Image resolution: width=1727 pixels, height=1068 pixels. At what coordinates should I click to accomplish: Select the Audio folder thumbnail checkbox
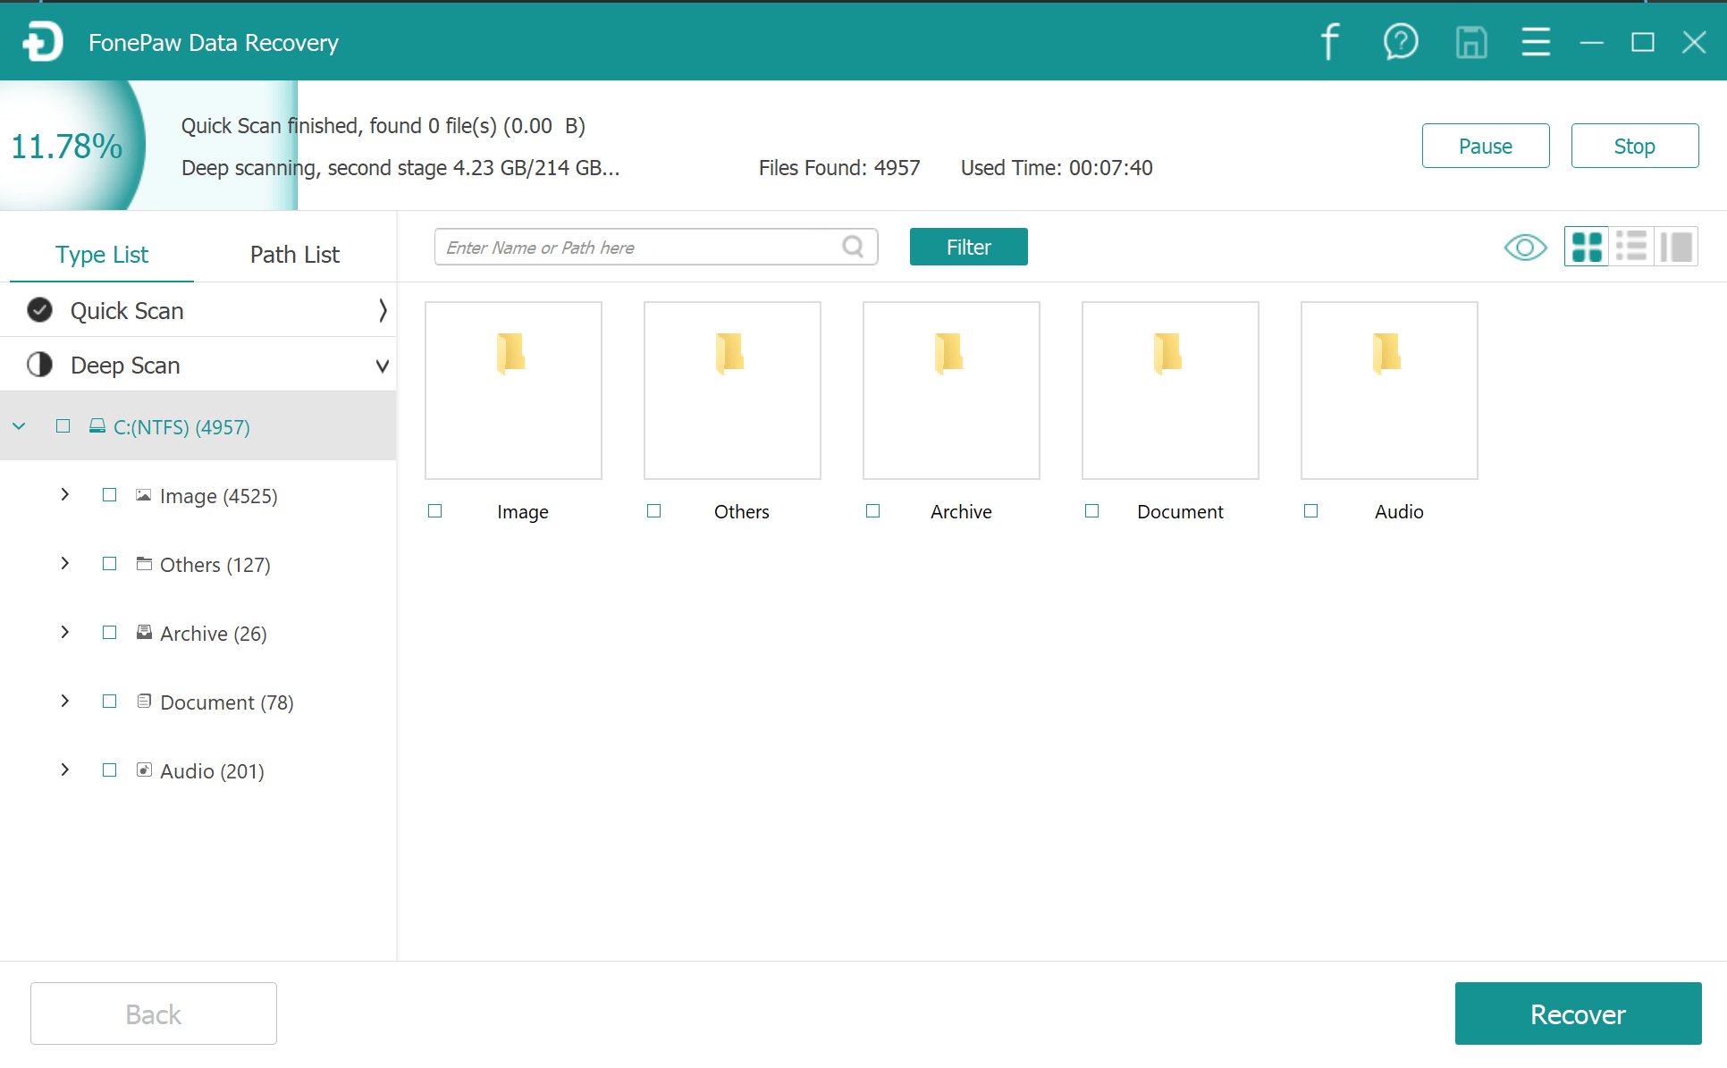tap(1310, 511)
